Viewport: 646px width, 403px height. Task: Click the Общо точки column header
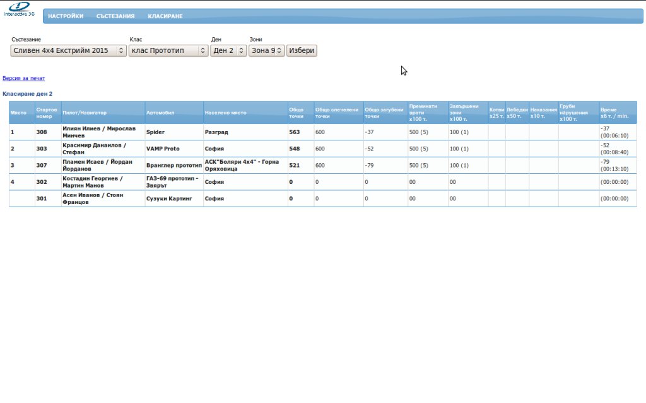[x=297, y=113]
